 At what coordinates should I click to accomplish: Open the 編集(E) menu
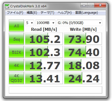point(32,13)
